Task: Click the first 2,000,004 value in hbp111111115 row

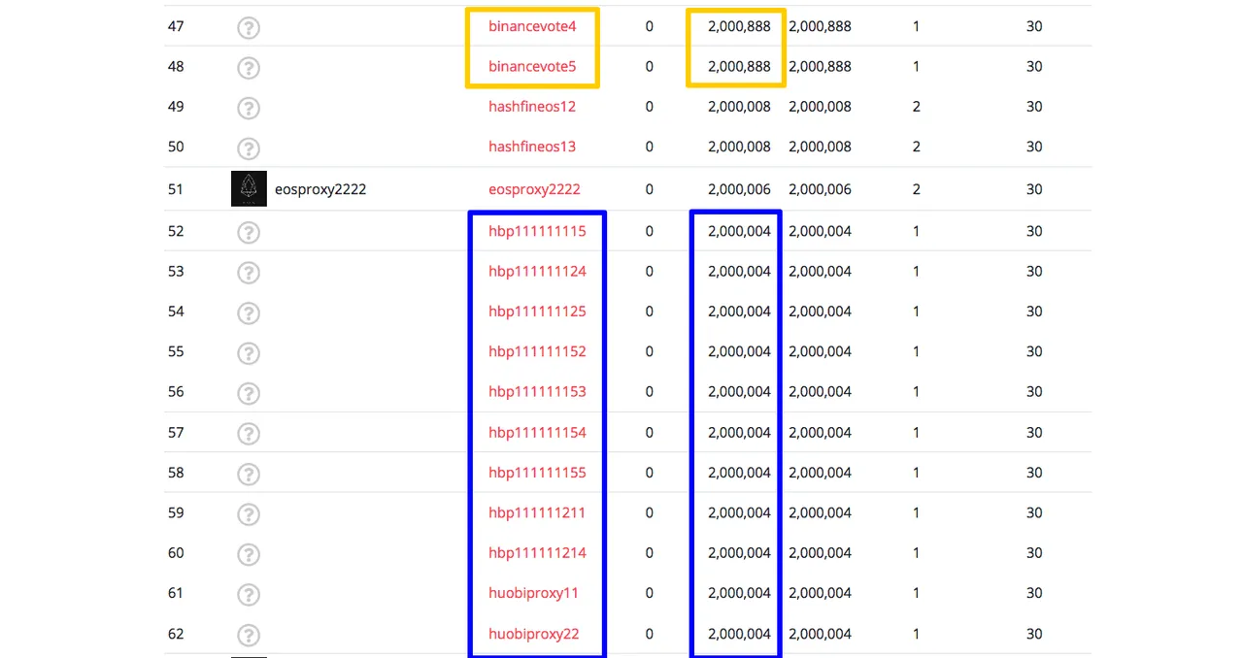Action: (739, 231)
